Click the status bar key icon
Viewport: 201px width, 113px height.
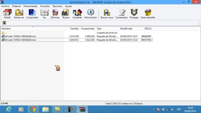[x=6, y=103]
